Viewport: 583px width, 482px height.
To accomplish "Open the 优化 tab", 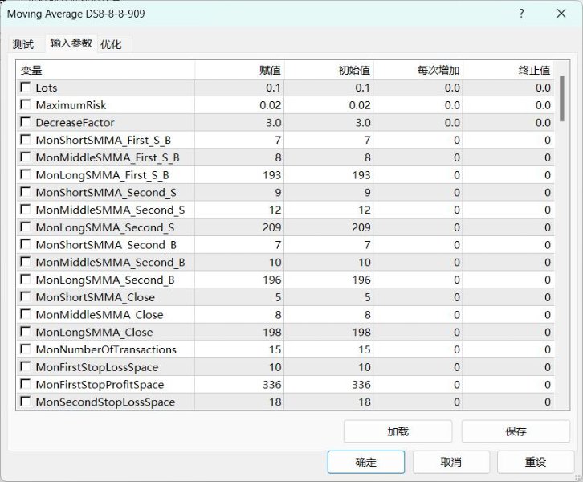I will coord(111,44).
